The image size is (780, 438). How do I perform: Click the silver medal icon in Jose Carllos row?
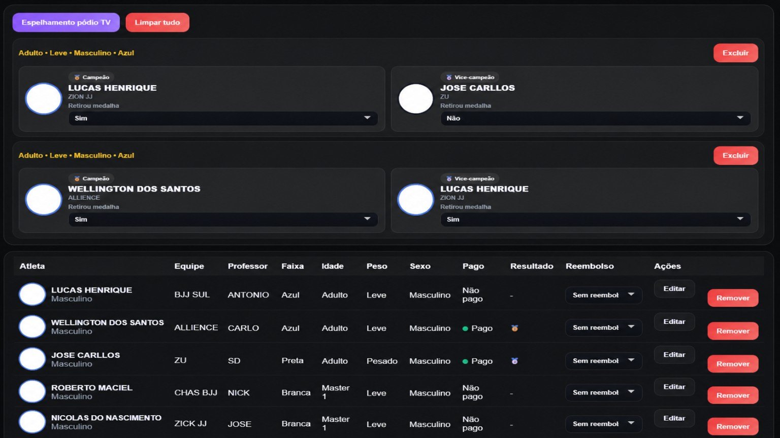(x=514, y=361)
